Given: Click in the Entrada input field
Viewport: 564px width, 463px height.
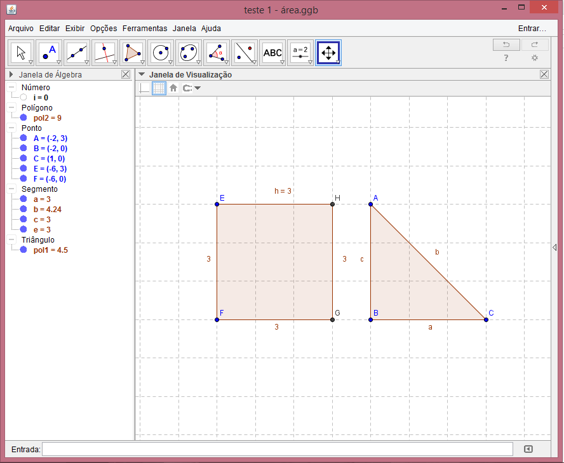Looking at the screenshot, I should [277, 450].
